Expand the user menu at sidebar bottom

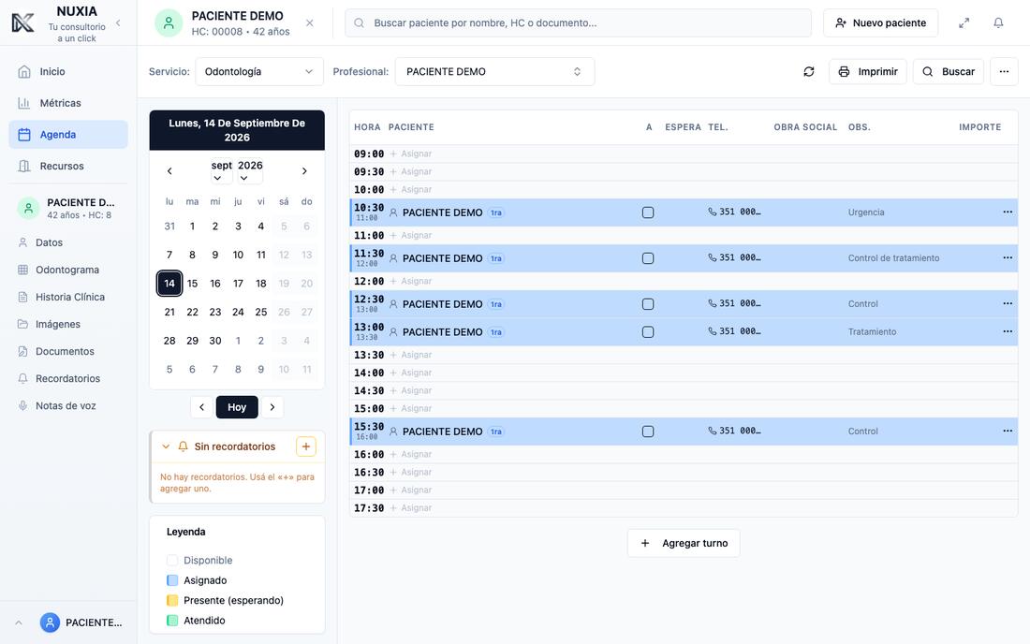point(19,622)
